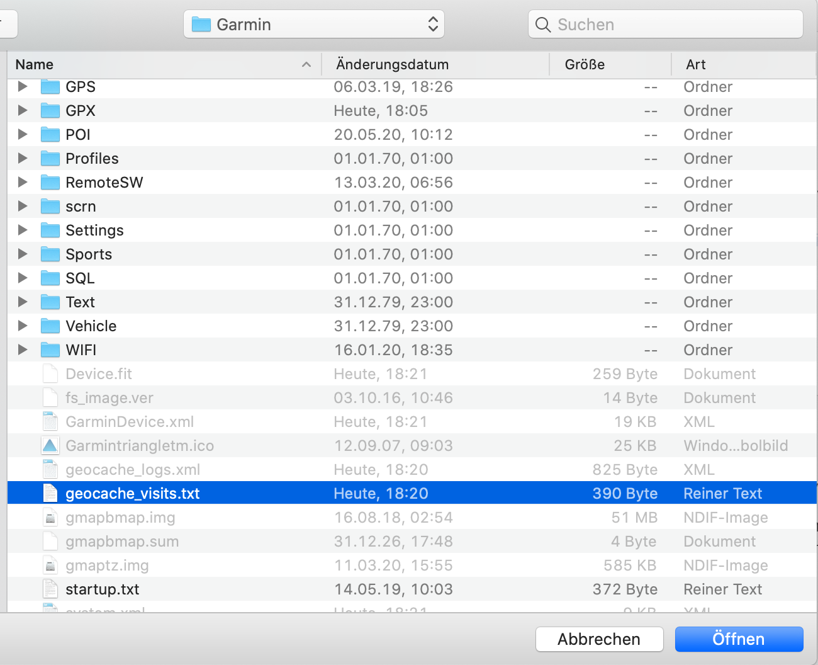
Task: Expand the GPX folder disclosure triangle
Action: (23, 110)
